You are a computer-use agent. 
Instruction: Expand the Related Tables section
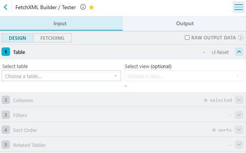239,145
